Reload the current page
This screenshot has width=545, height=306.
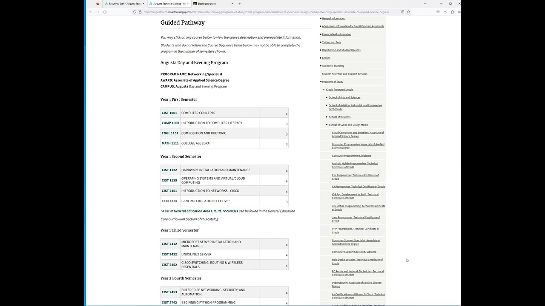(x=105, y=12)
